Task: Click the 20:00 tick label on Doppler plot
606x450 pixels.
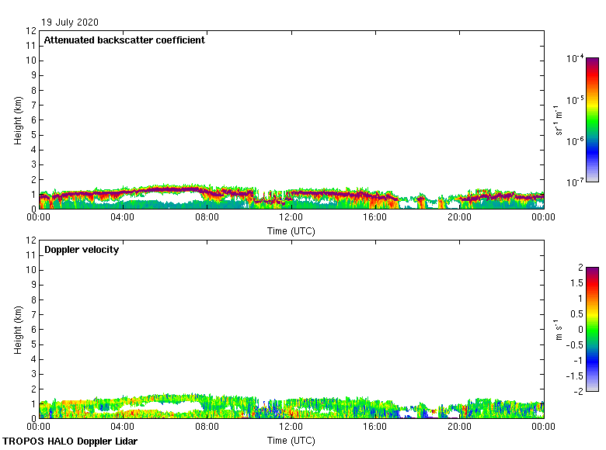Action: [459, 427]
